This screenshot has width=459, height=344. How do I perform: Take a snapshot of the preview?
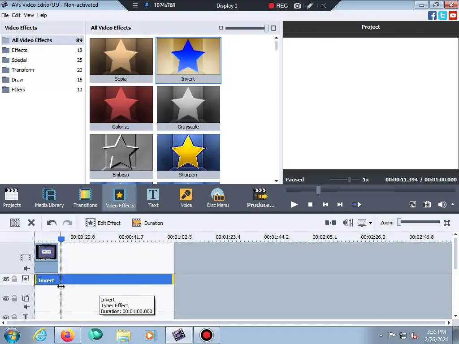point(427,204)
